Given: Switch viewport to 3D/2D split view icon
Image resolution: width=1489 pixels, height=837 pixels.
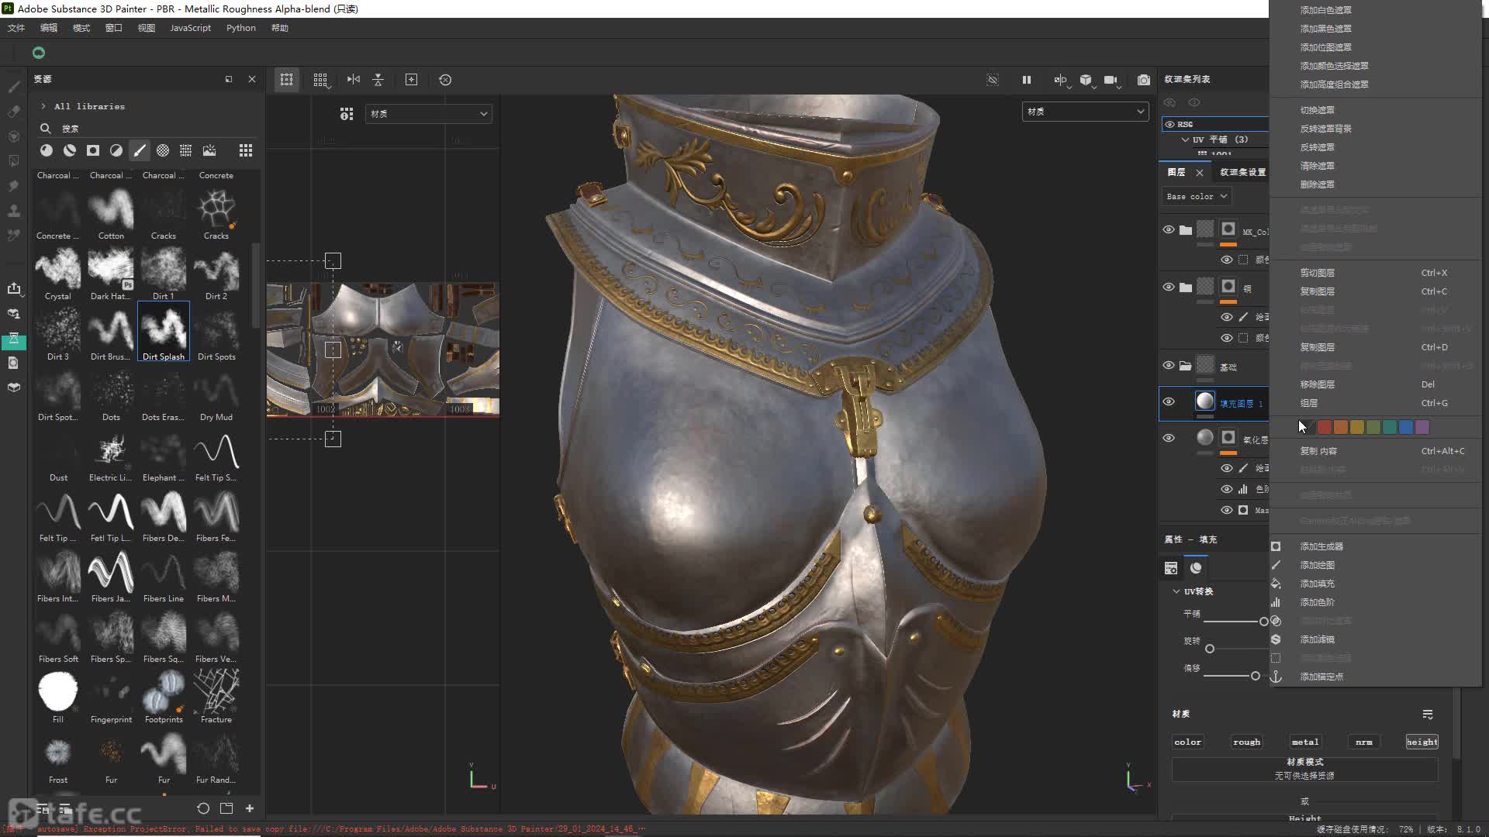Looking at the screenshot, I should (x=286, y=80).
